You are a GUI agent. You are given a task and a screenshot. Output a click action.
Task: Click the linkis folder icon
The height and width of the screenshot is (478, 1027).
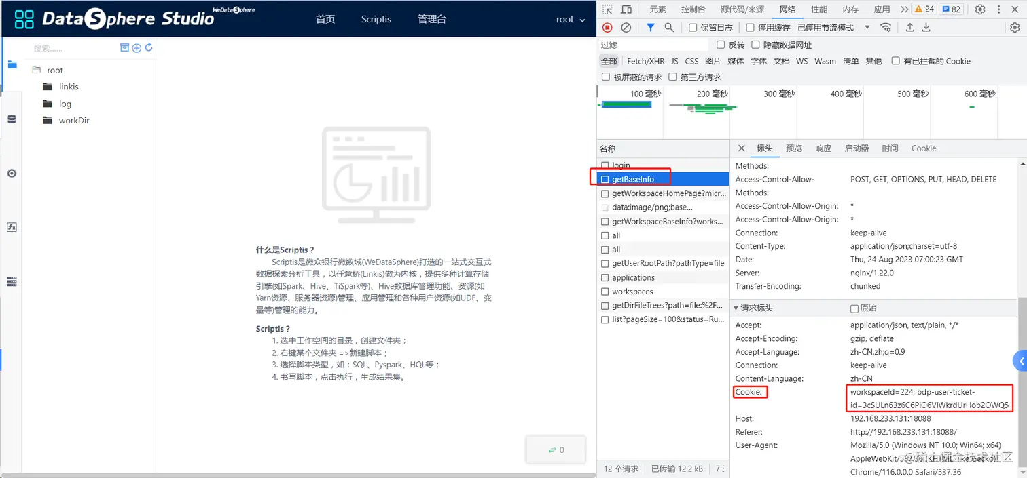pyautogui.click(x=48, y=87)
